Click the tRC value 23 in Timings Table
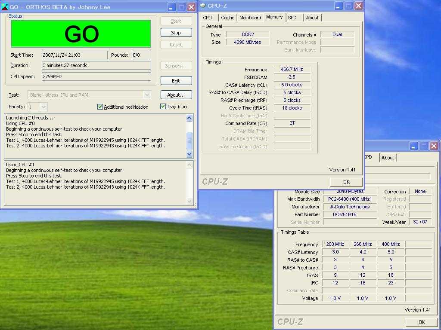This screenshot has width=441, height=330. pos(391,283)
